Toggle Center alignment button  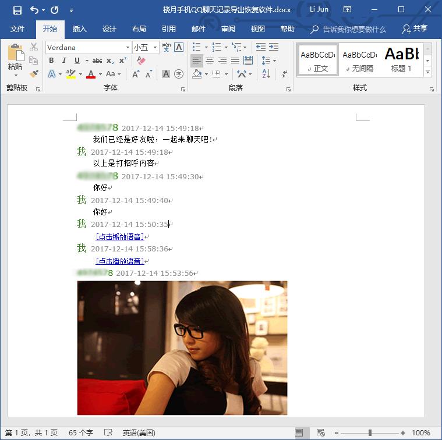[210, 61]
